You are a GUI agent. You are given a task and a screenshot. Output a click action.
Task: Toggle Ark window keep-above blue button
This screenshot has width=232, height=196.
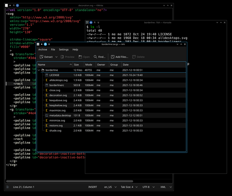coord(45,44)
